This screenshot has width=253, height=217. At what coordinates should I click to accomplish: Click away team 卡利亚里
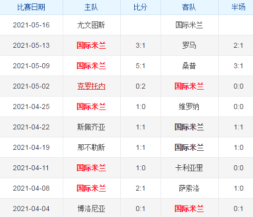[x=189, y=168]
